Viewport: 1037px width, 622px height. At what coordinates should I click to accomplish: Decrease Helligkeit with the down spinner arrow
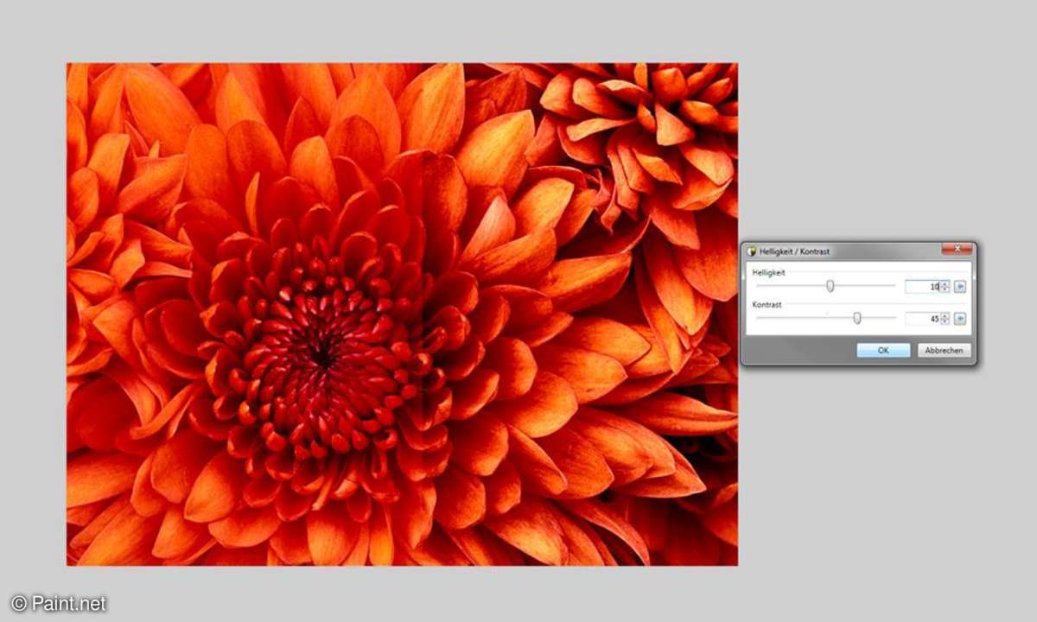point(945,289)
